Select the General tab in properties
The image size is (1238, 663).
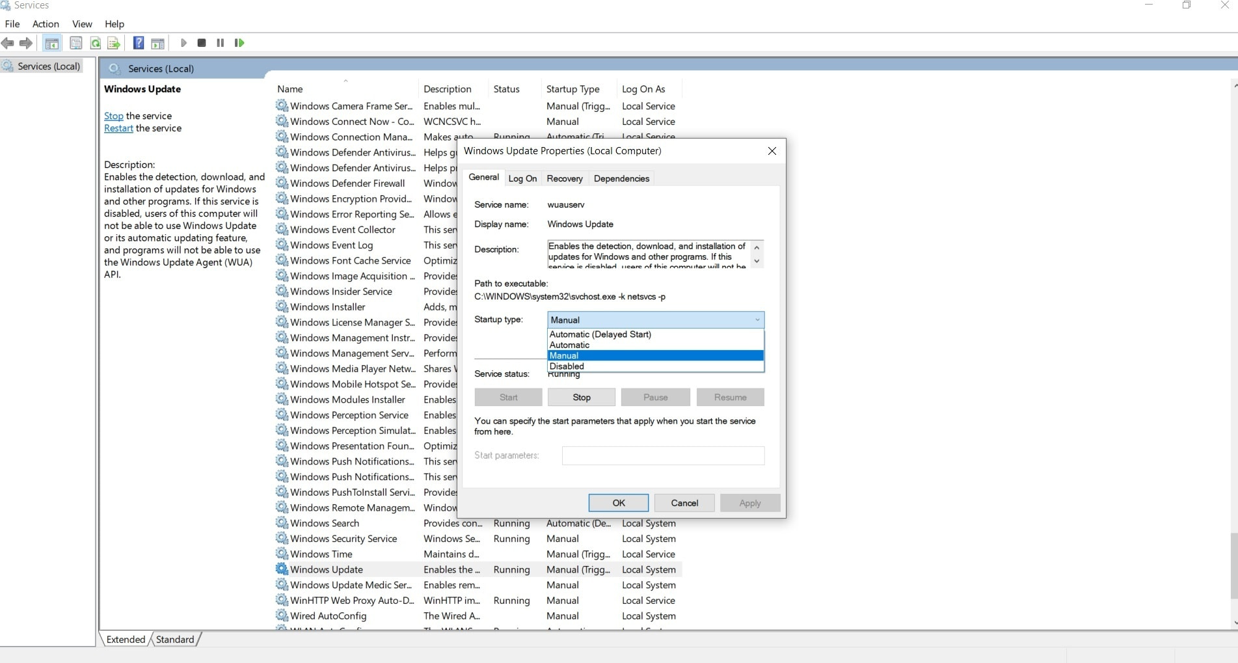pos(484,177)
